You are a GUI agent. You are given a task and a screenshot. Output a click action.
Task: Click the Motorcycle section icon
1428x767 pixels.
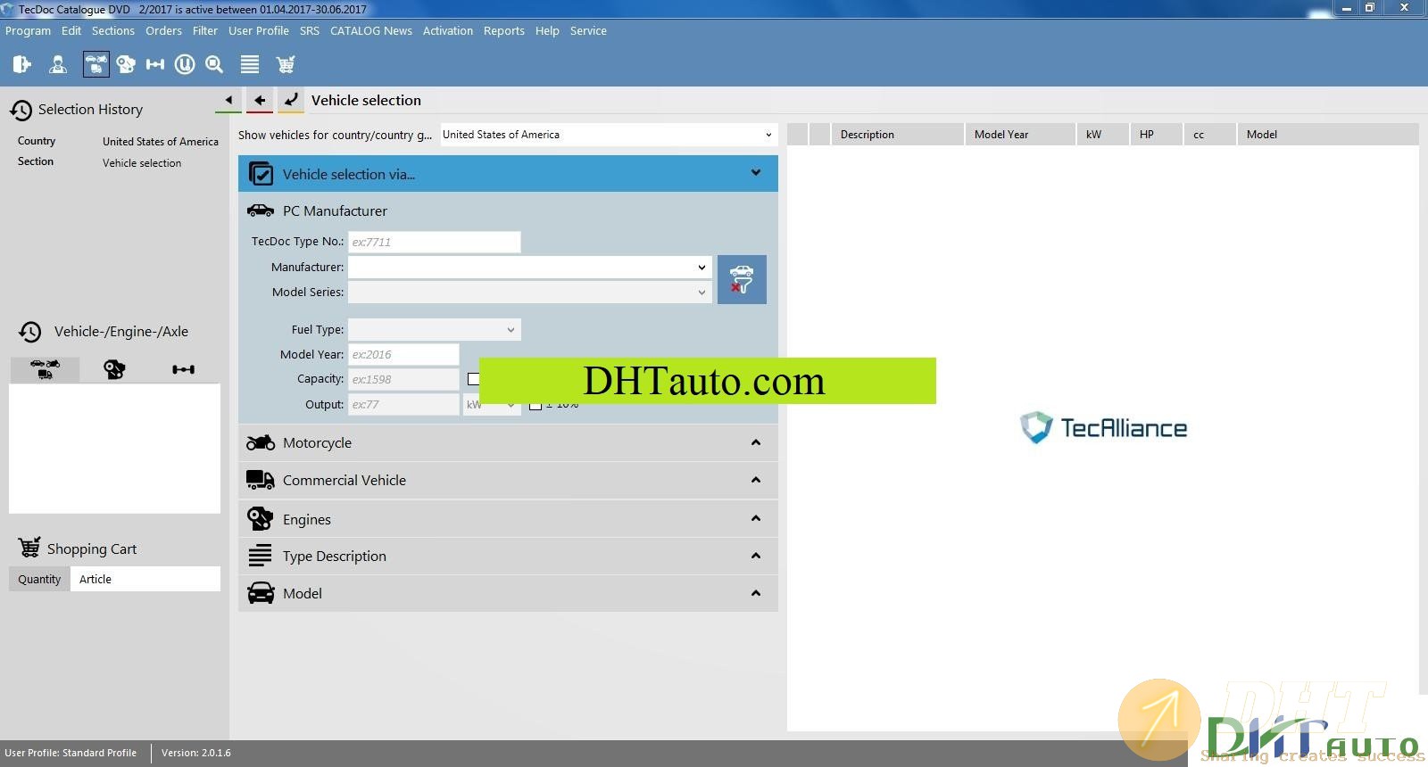[261, 442]
